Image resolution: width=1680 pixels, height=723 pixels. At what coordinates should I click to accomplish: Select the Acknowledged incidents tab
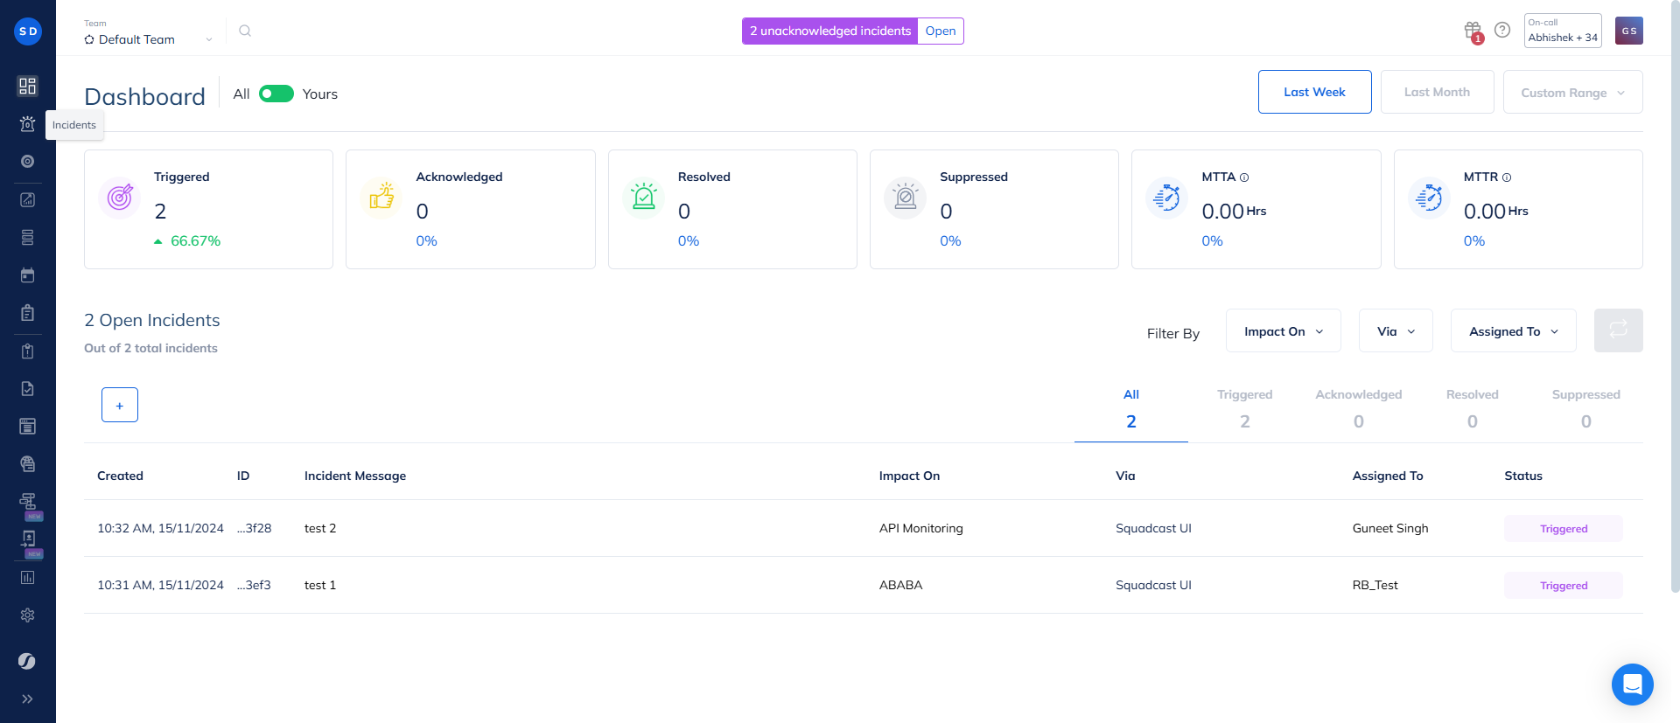tap(1358, 408)
